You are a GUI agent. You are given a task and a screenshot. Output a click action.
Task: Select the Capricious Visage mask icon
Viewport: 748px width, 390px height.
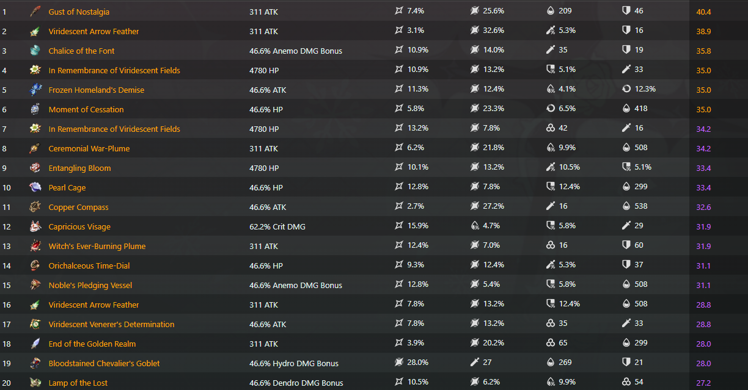coord(35,226)
